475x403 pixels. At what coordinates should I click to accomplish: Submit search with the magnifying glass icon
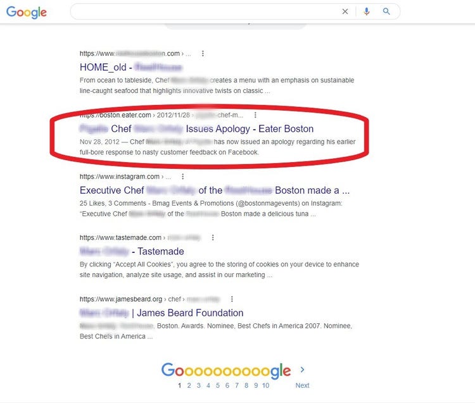tap(386, 11)
